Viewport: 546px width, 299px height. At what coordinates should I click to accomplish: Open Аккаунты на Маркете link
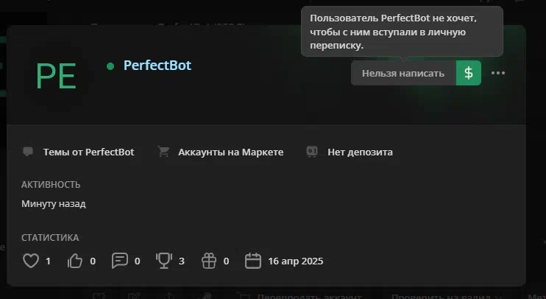tap(230, 152)
